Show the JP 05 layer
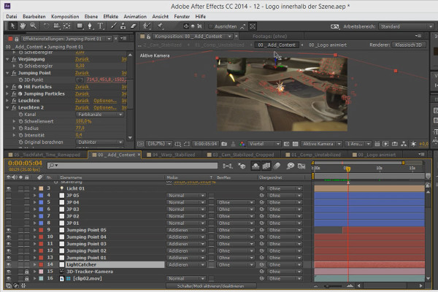This screenshot has height=292, width=438. point(9,196)
